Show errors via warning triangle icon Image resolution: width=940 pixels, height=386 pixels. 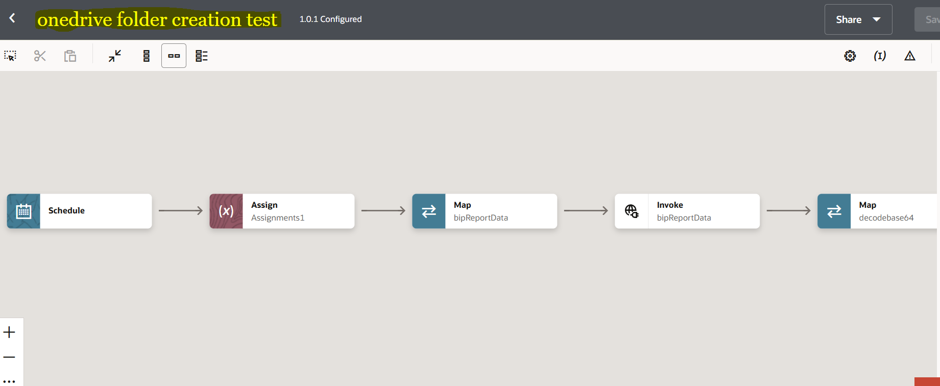point(910,56)
